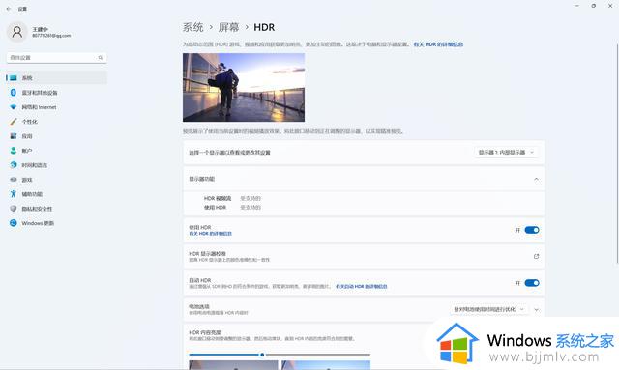The width and height of the screenshot is (619, 370).
Task: Click the HDR video preview image
Action: click(244, 88)
